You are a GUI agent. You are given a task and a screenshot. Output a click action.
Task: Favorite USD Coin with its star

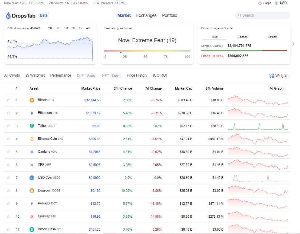8,178
